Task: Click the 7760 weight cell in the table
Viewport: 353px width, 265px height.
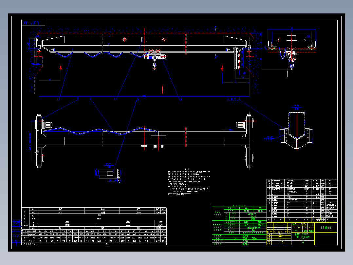Action: (x=164, y=237)
